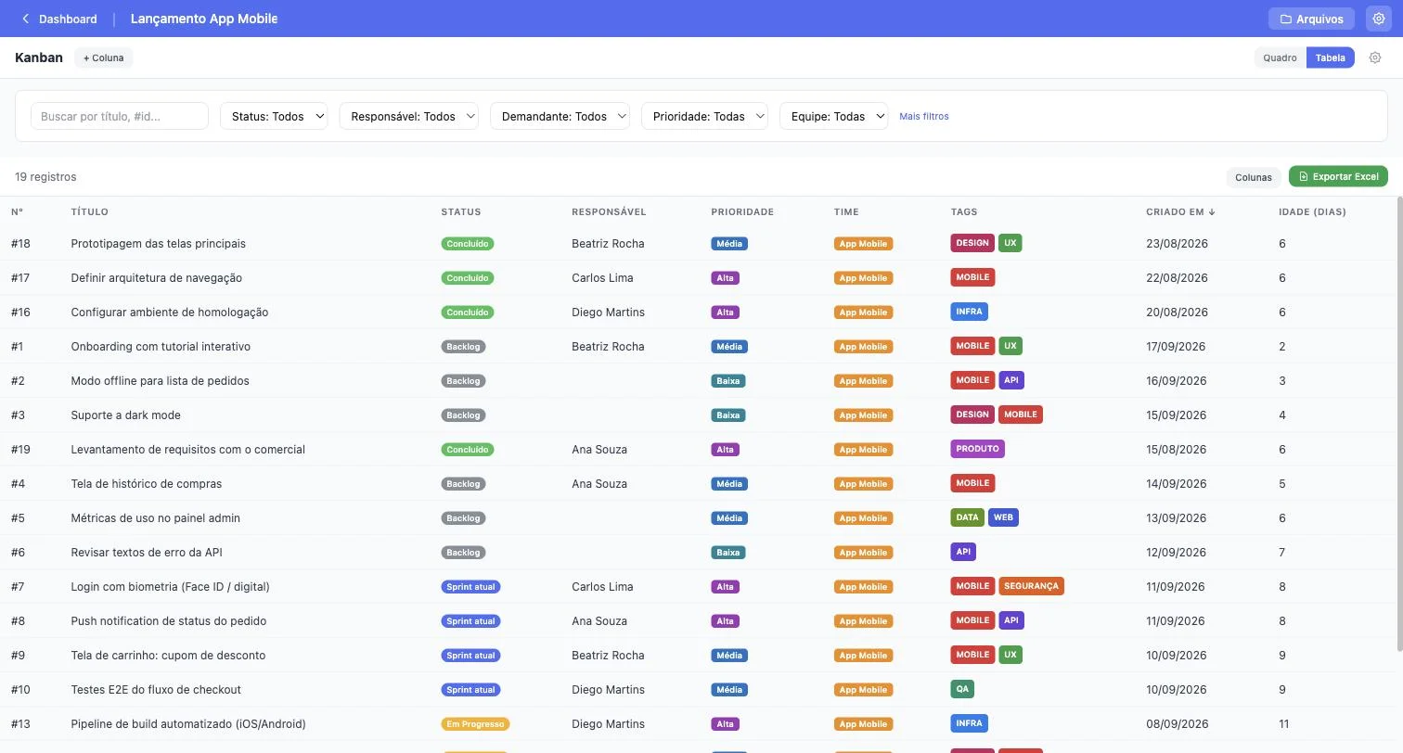Viewport: 1403px width, 753px height.
Task: Click the Título column header
Action: click(x=90, y=211)
